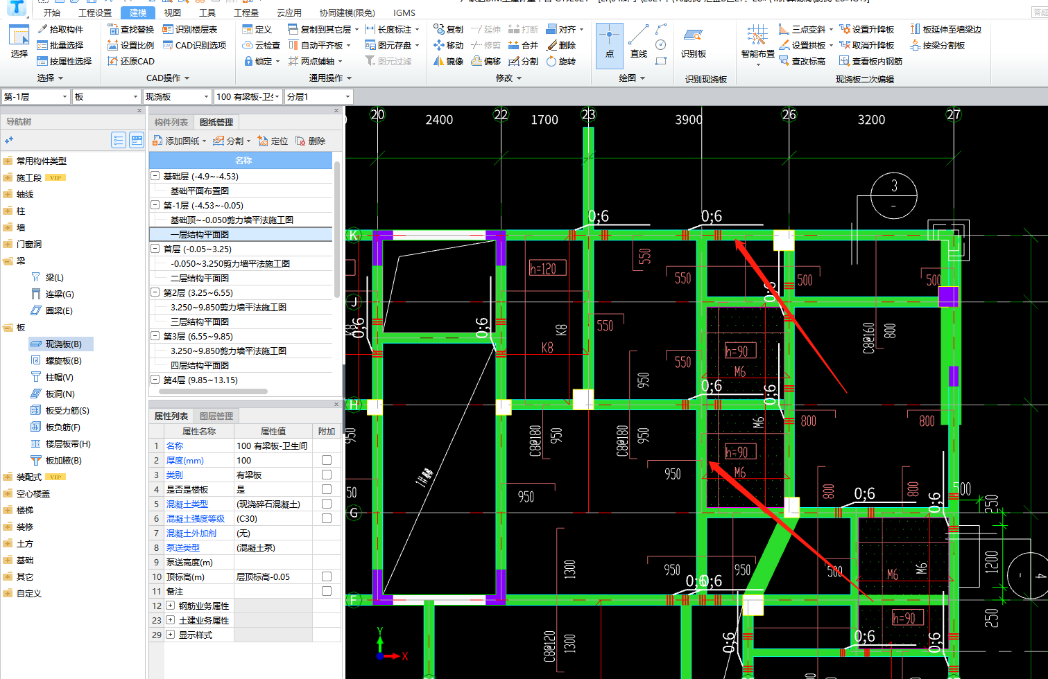Click the 合并 merge tool

point(523,45)
